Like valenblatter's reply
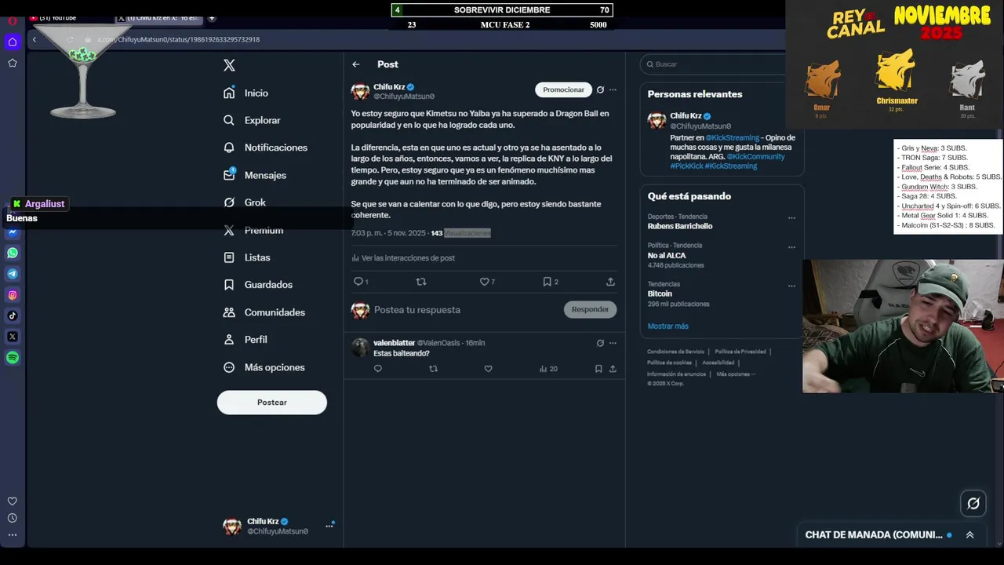This screenshot has height=565, width=1004. pos(488,369)
